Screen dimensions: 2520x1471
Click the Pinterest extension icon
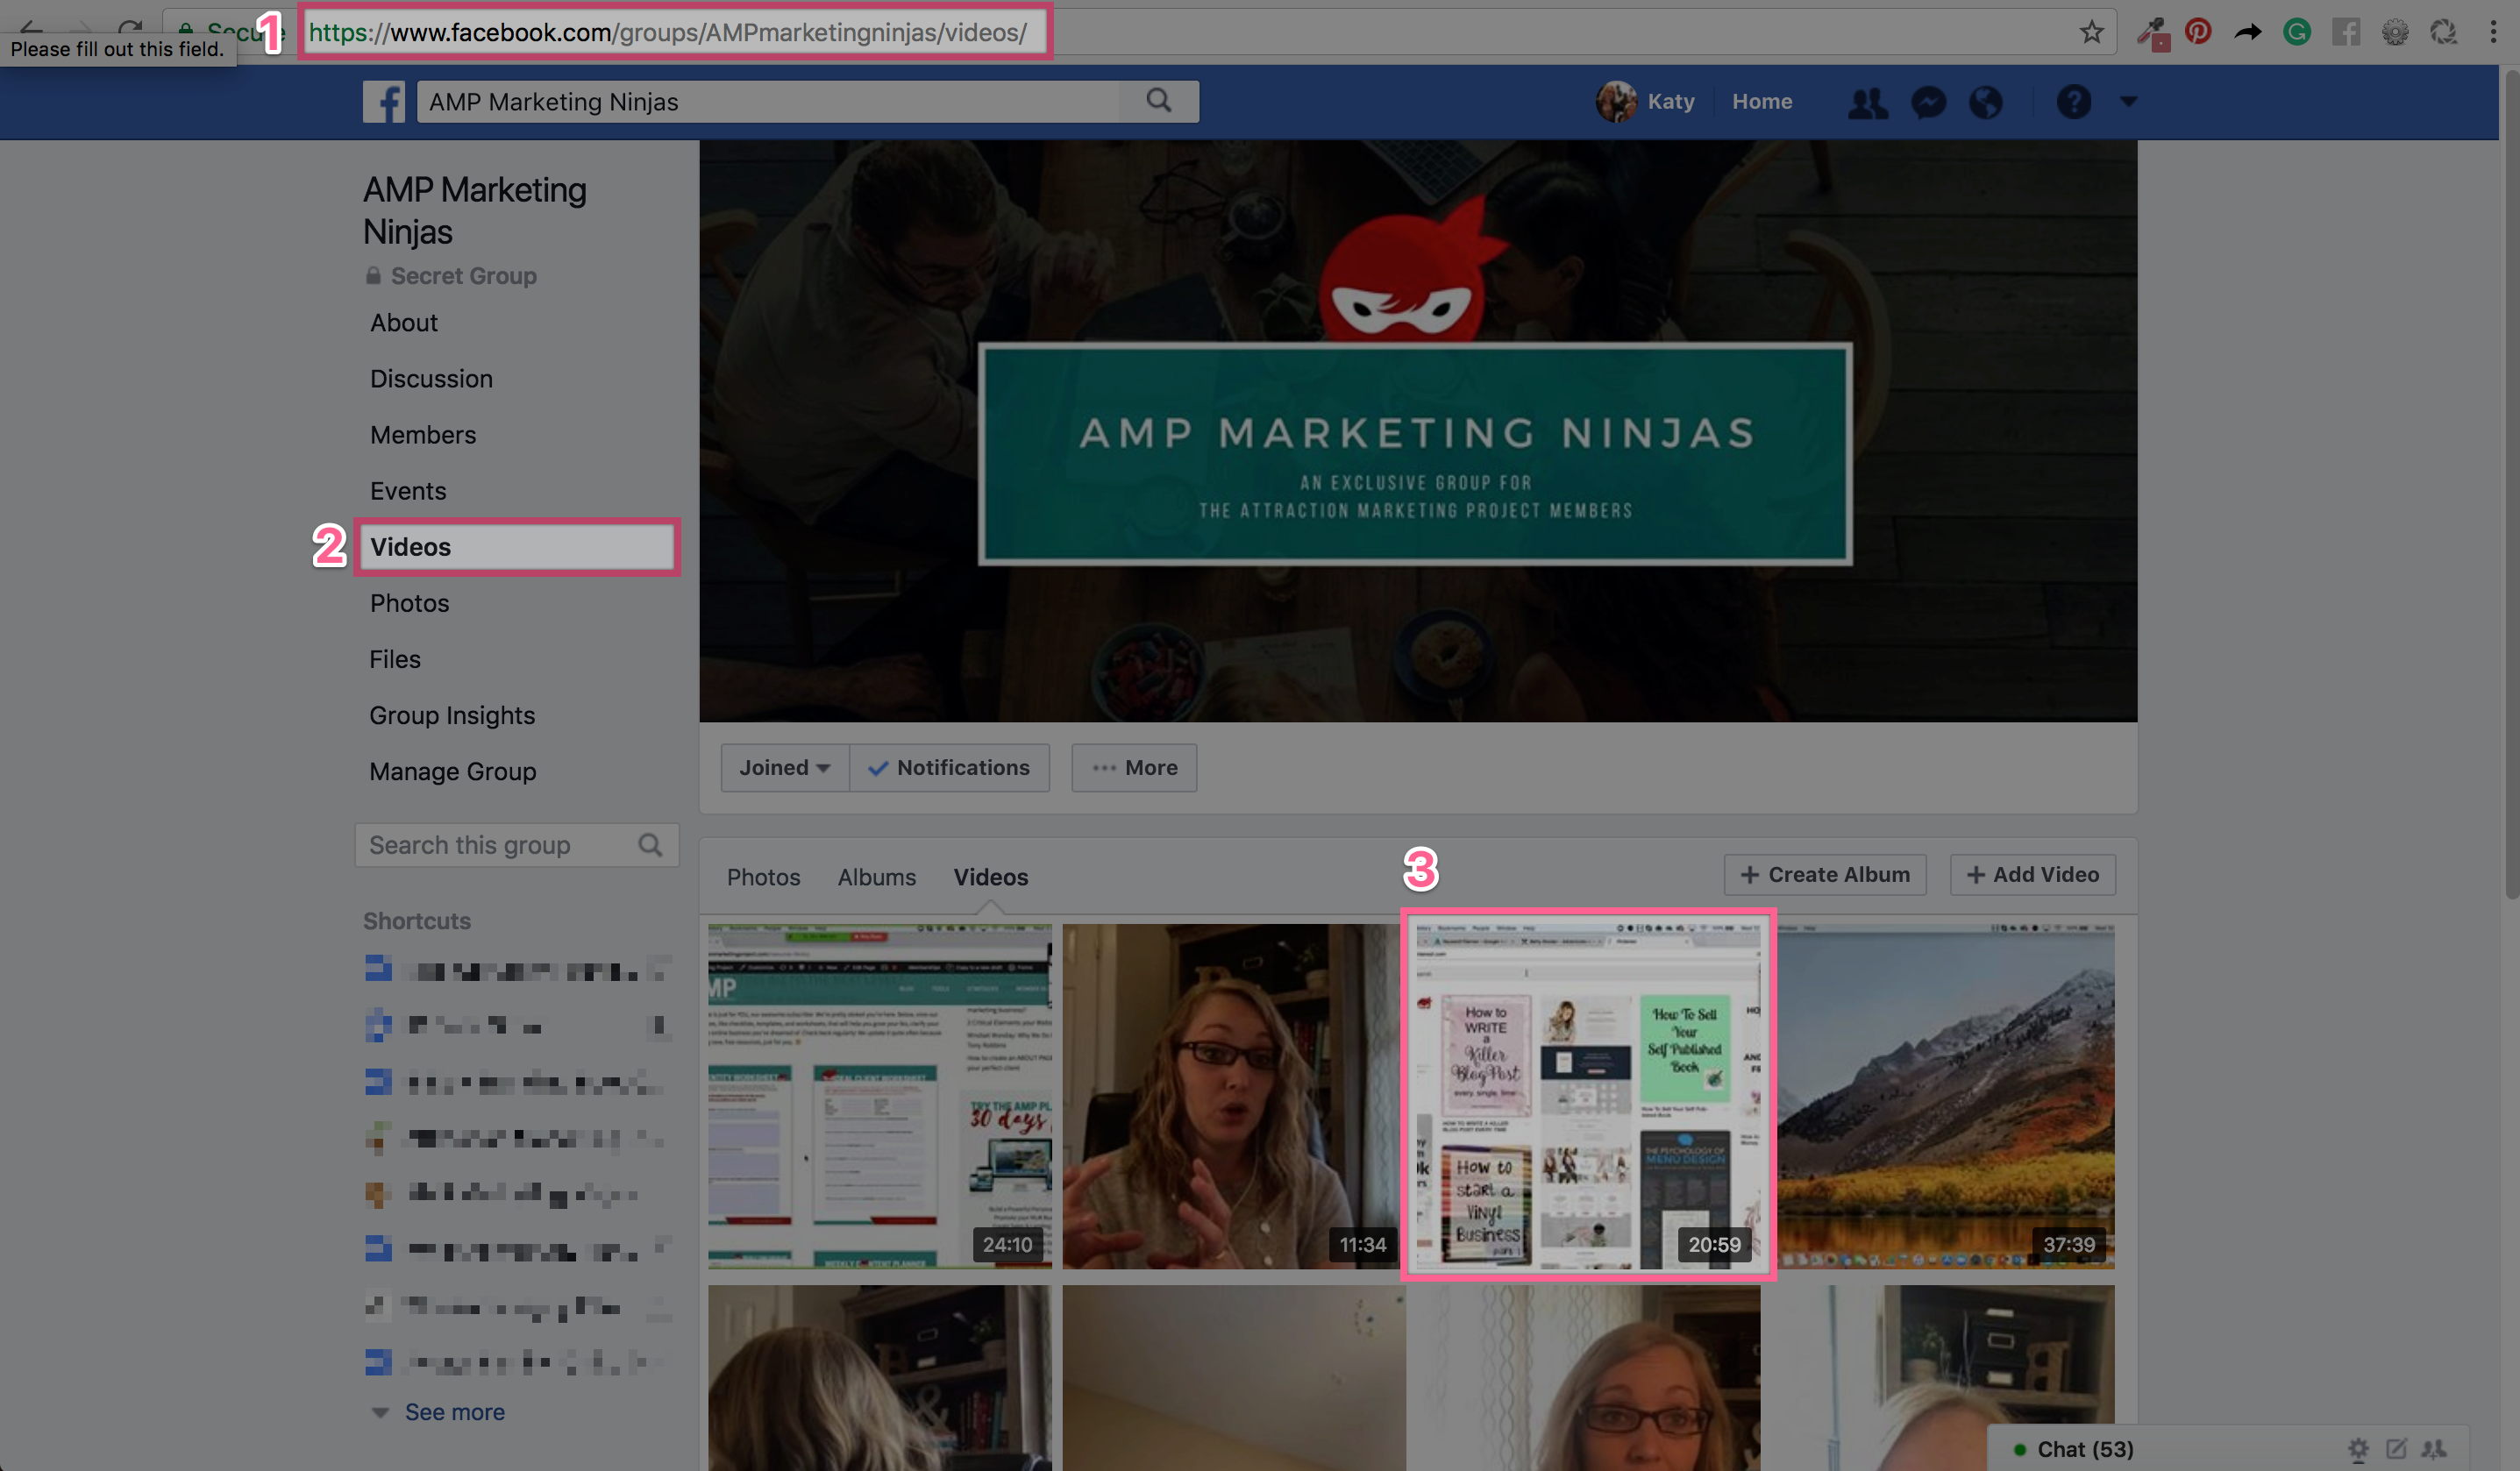tap(2198, 32)
